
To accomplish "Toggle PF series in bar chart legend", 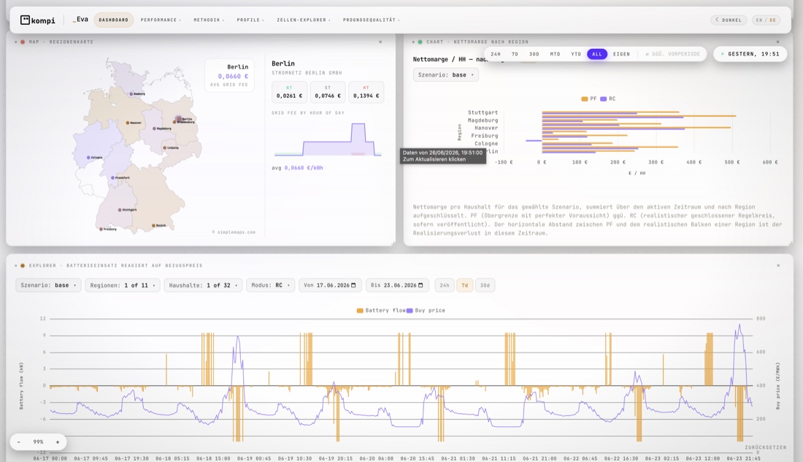I will coord(589,99).
